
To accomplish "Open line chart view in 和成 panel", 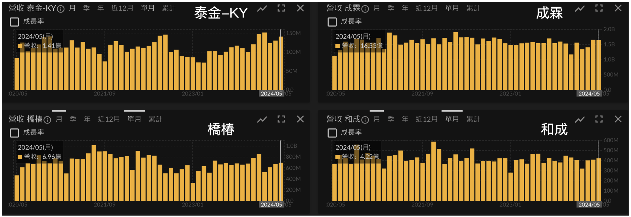I will coord(580,120).
